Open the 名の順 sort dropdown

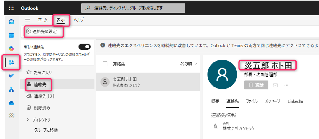click(x=188, y=64)
